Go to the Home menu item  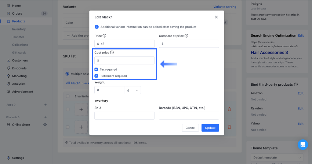coord(16,6)
